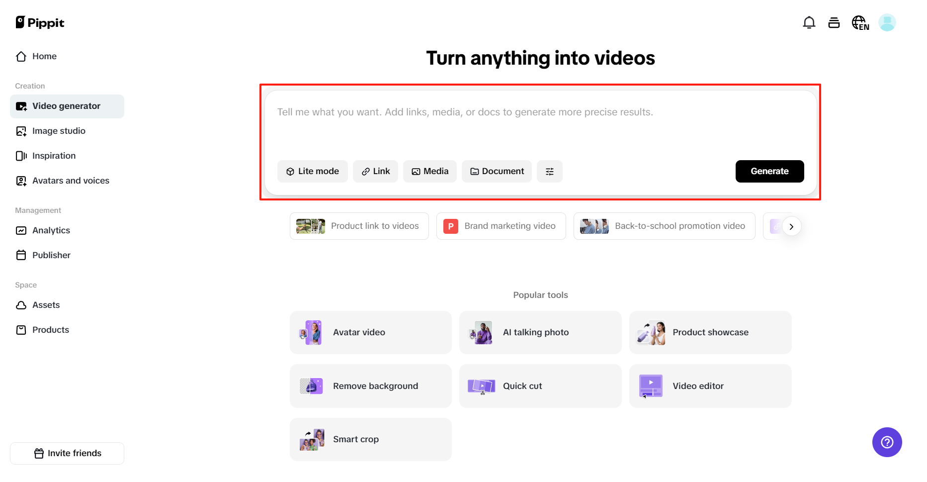Open the Publisher section
Image resolution: width=927 pixels, height=482 pixels.
[x=51, y=255]
